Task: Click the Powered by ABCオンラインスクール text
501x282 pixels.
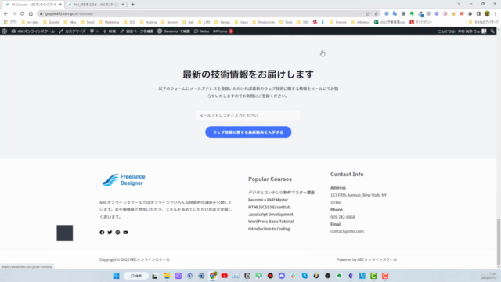Action: (x=366, y=259)
